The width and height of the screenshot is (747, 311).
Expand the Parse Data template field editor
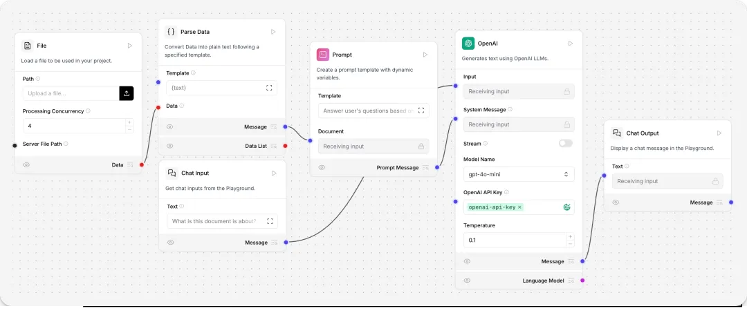[269, 88]
